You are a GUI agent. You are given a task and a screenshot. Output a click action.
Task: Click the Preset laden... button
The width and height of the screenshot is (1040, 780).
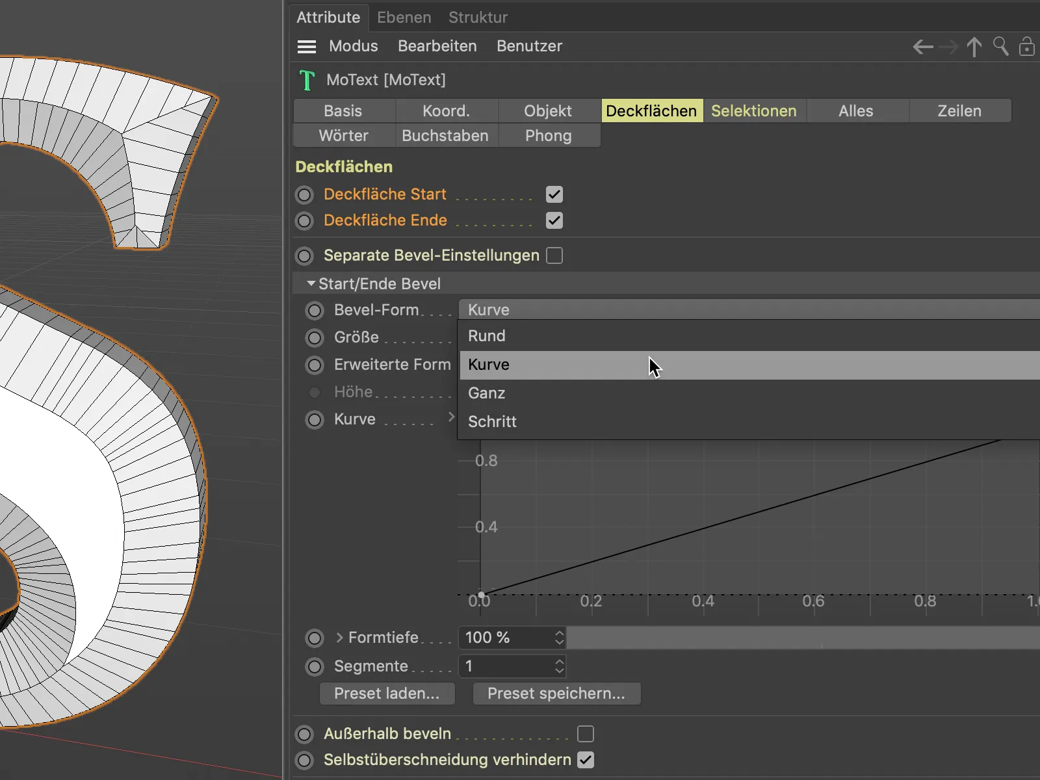387,694
